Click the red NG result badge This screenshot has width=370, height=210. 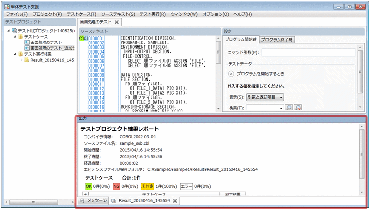tap(117, 186)
